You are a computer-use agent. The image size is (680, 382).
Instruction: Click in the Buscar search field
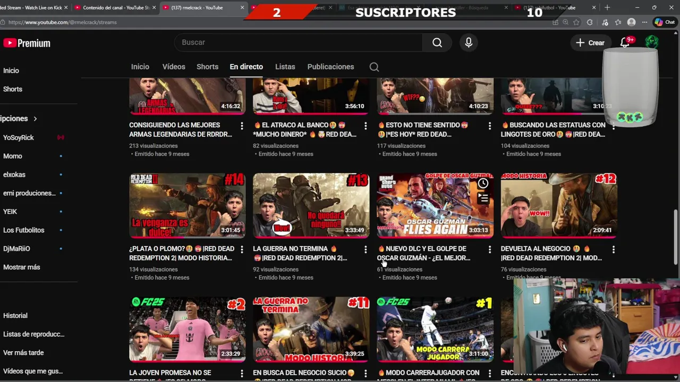299,42
